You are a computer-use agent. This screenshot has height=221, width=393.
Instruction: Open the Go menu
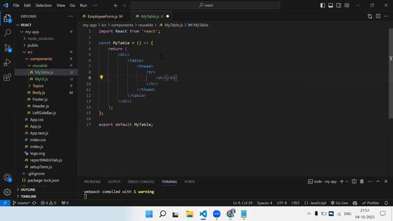tap(72, 6)
